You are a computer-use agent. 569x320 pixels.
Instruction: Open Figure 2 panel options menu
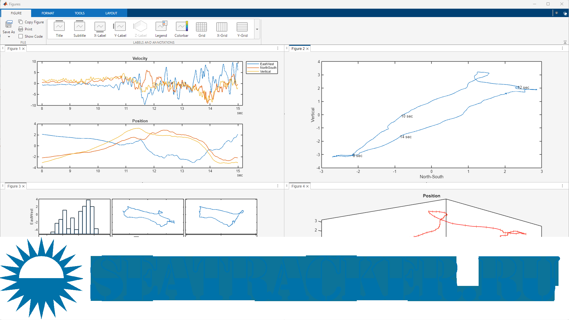coord(562,48)
